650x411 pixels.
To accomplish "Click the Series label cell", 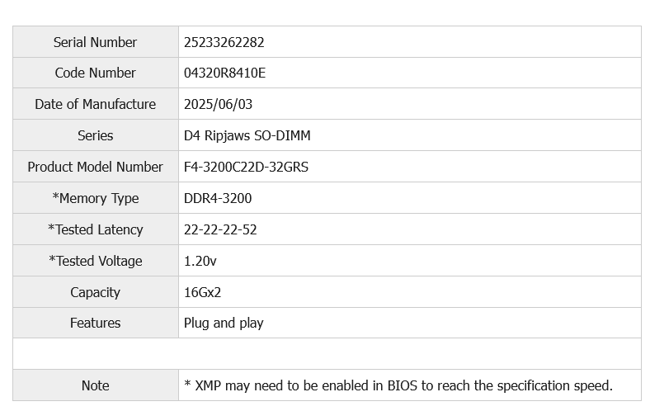I will 95,136.
